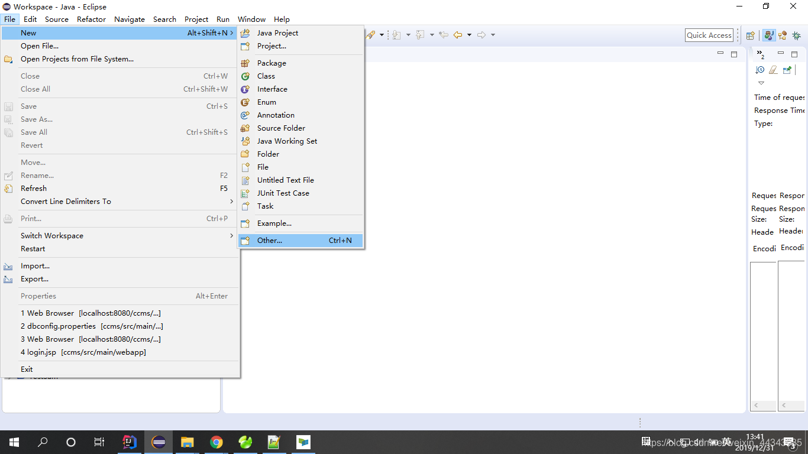Screen dimensions: 808x454
Task: Click the Java Project icon in New submenu
Action: click(245, 33)
